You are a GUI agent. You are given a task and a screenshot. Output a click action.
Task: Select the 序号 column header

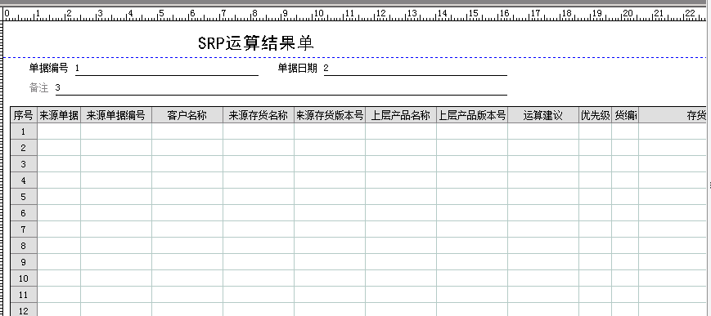tap(24, 115)
